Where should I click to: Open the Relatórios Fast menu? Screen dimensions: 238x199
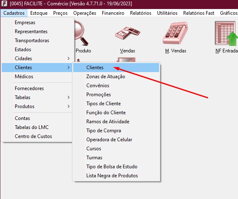click(199, 13)
